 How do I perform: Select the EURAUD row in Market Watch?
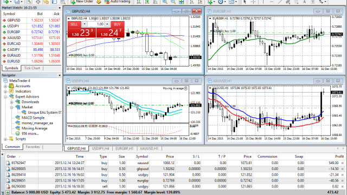click(x=31, y=55)
